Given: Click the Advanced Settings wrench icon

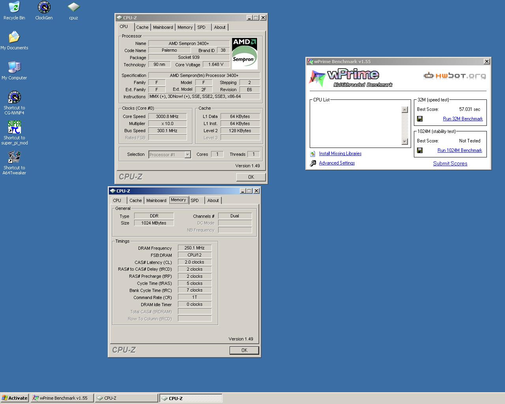Looking at the screenshot, I should [x=313, y=163].
